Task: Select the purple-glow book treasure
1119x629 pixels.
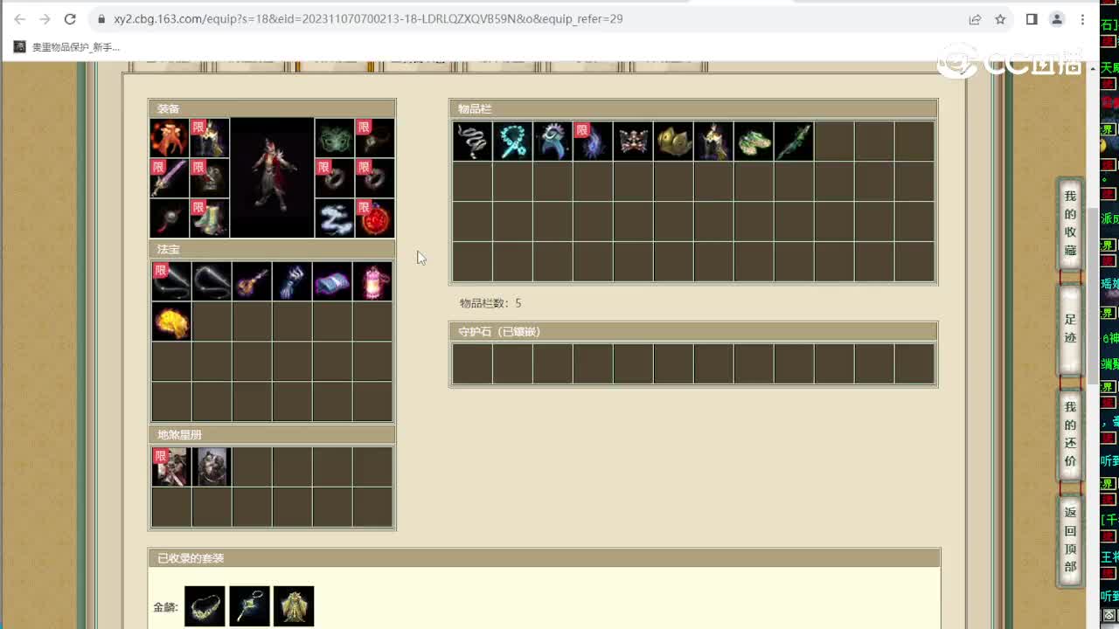Action: (x=332, y=281)
